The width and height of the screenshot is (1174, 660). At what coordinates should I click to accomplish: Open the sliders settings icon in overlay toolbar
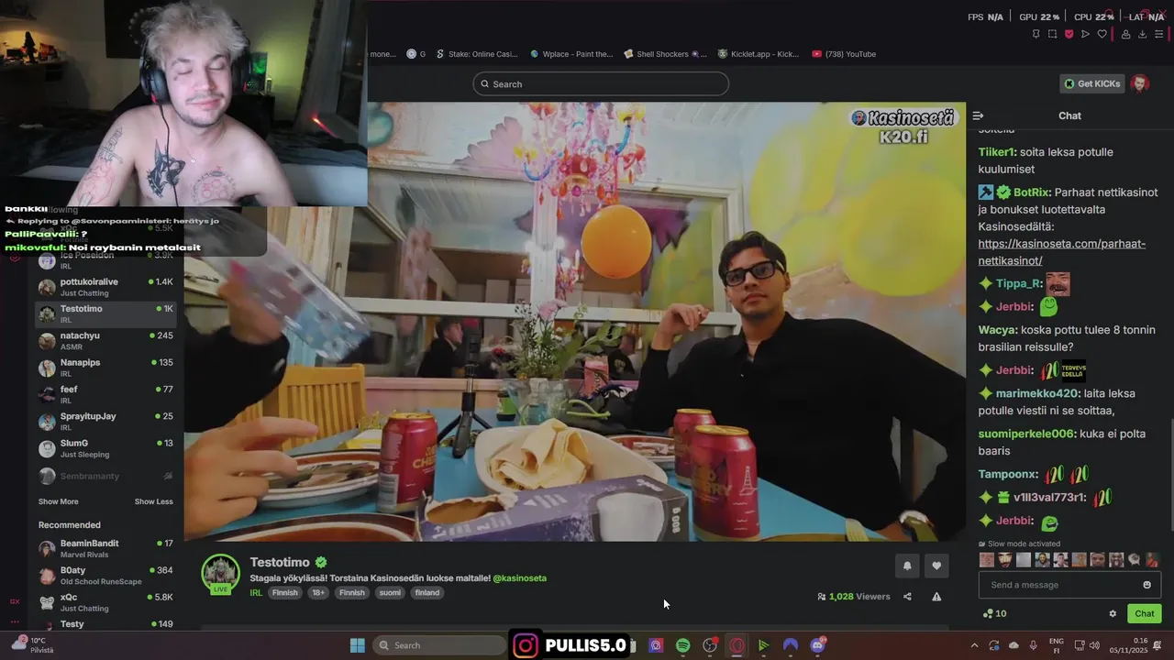[x=1160, y=34]
